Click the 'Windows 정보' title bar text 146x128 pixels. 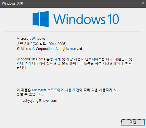pyautogui.click(x=12, y=3)
